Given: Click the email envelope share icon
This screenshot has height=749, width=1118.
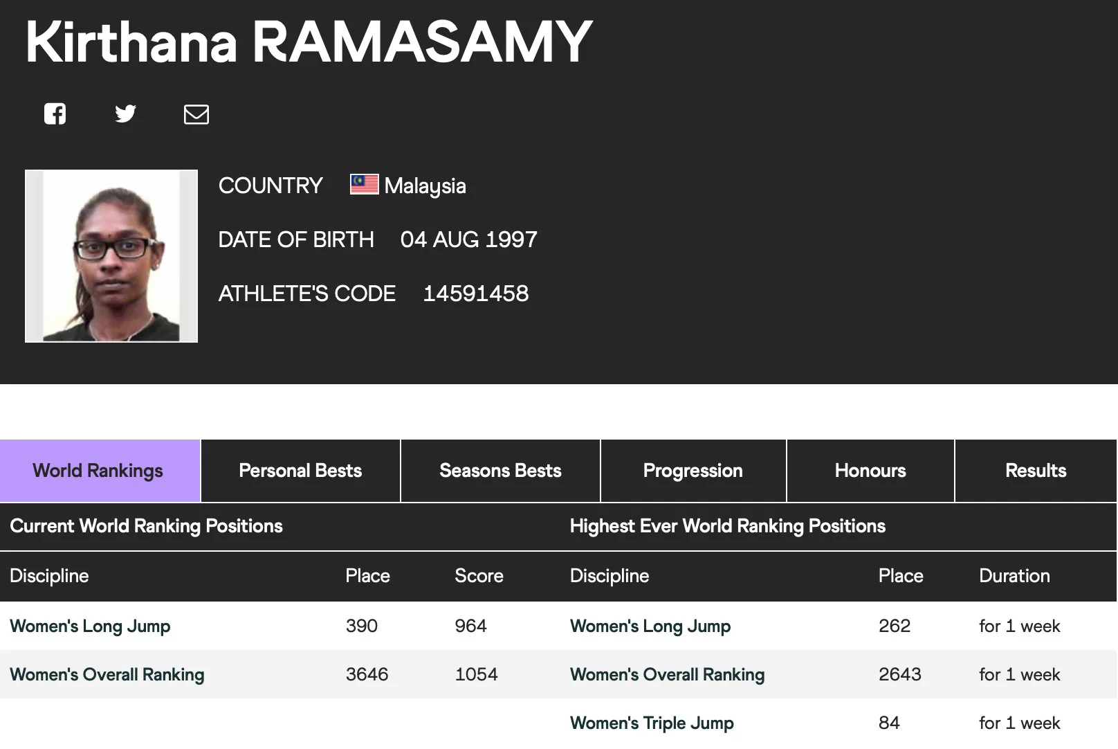Looking at the screenshot, I should (x=196, y=114).
